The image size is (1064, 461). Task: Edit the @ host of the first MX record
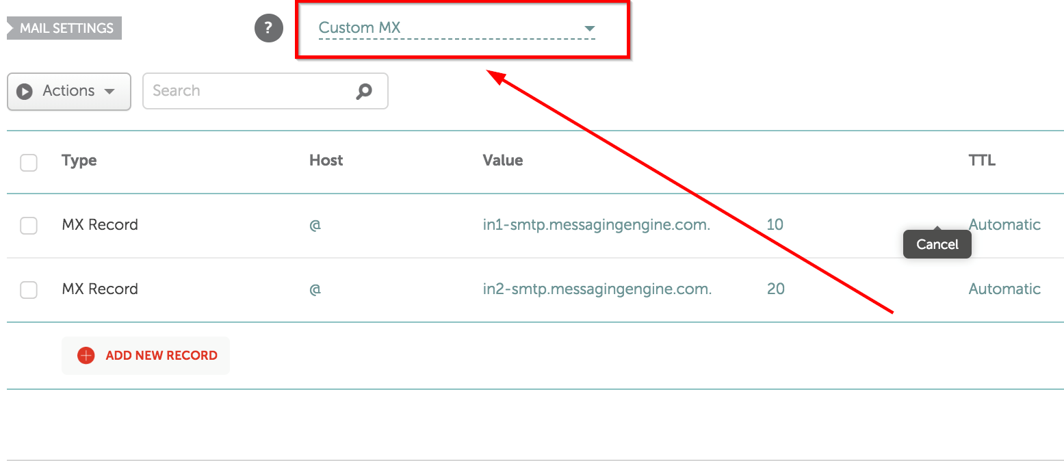pyautogui.click(x=315, y=225)
